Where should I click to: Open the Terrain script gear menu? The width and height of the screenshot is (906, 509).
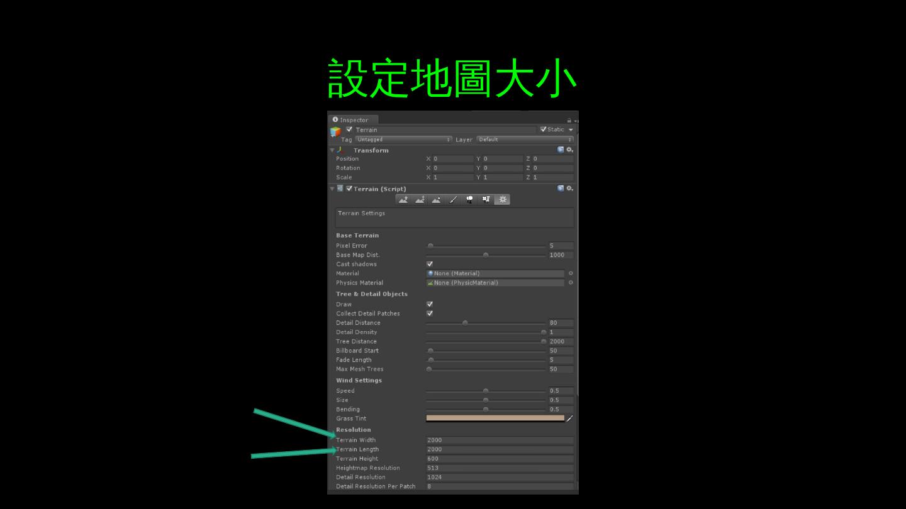tap(569, 189)
